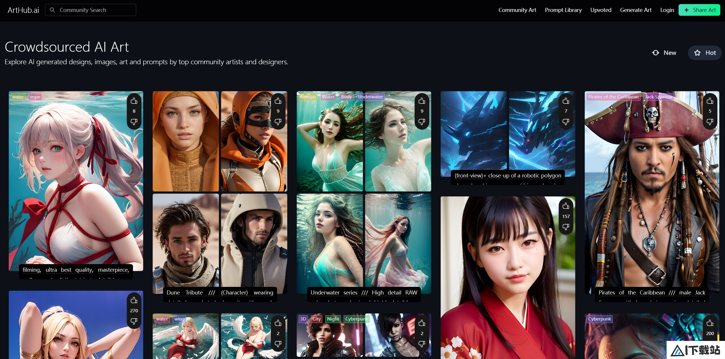
Task: Select the 'wing' tag
Action: point(179,319)
